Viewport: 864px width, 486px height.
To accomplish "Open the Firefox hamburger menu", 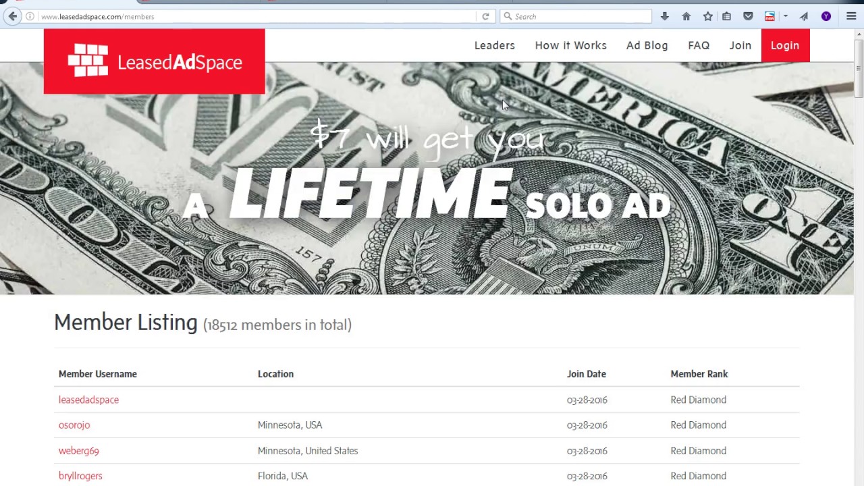I will [851, 16].
